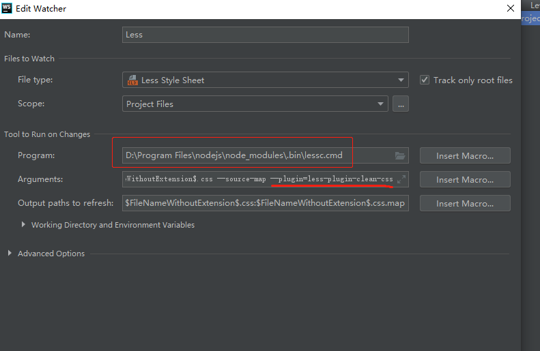Click the Output paths to refresh field

click(x=265, y=204)
